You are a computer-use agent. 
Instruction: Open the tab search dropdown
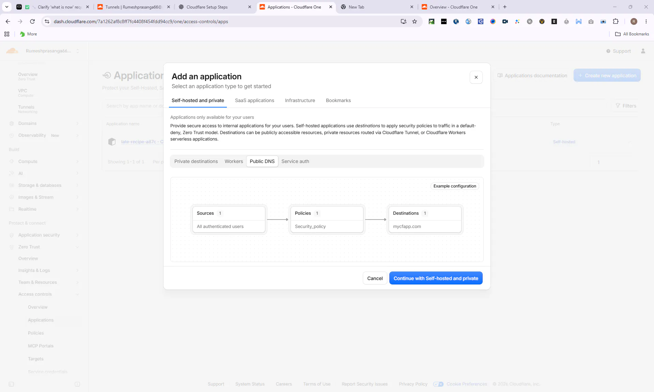7,7
